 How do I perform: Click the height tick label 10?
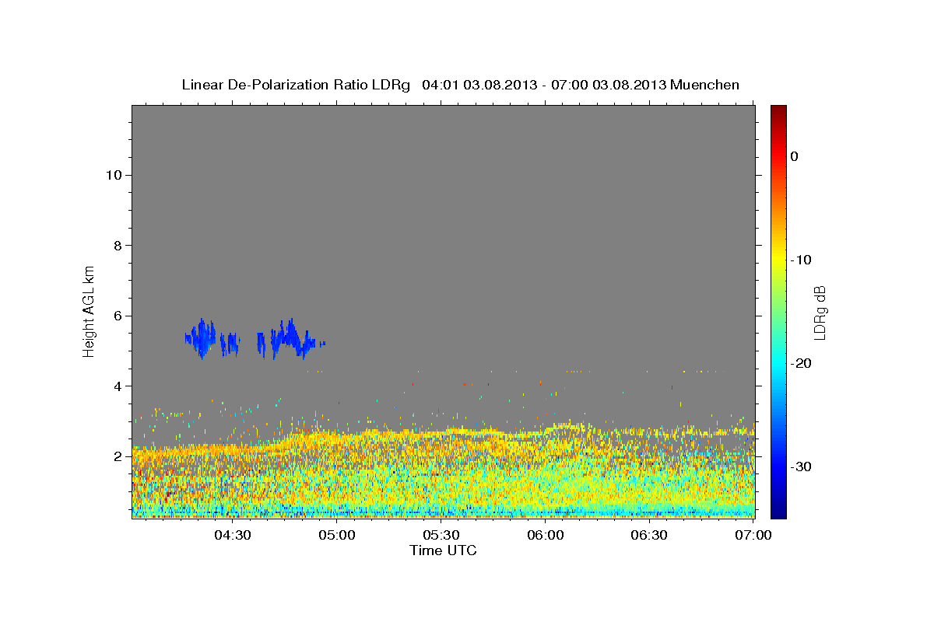click(114, 175)
